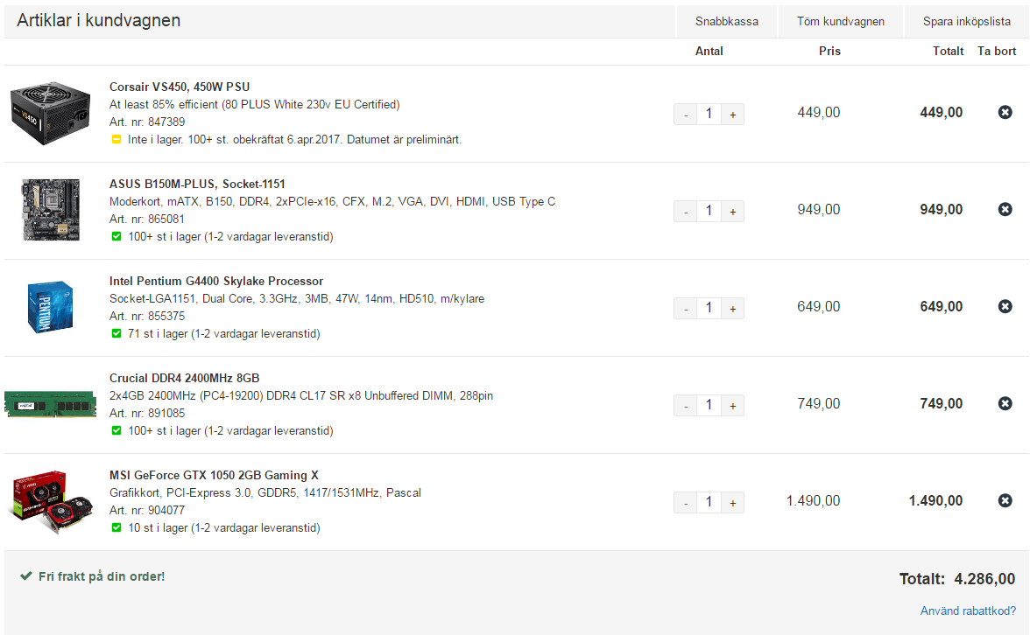
Task: Decrease quantity of Corsair VS450 PSU
Action: tap(685, 114)
